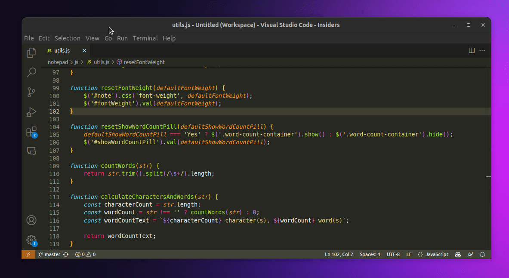Open the Accounts icon above the gear
This screenshot has height=278, width=509.
point(31,220)
